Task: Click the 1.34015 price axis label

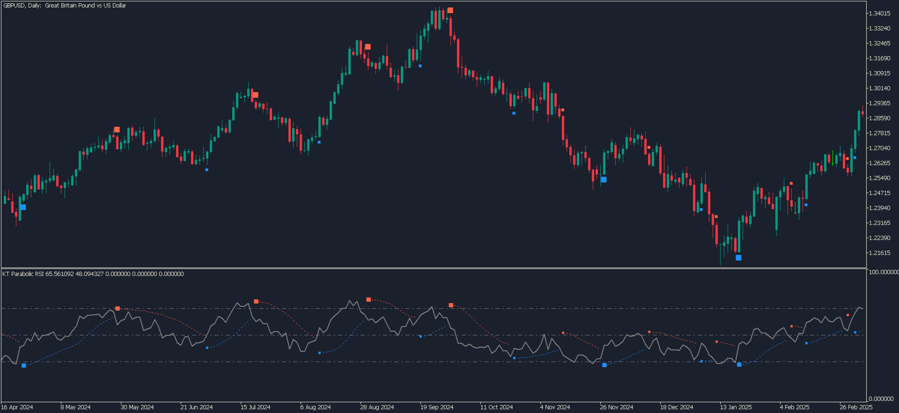Action: [879, 14]
